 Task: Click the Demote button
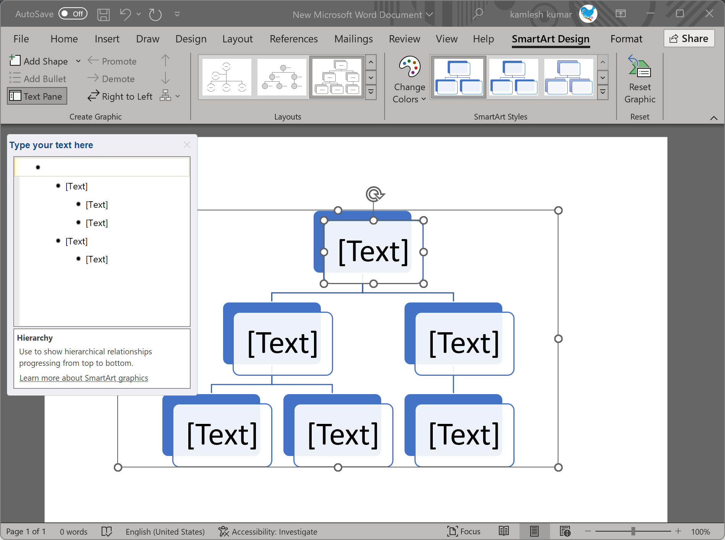coord(111,79)
